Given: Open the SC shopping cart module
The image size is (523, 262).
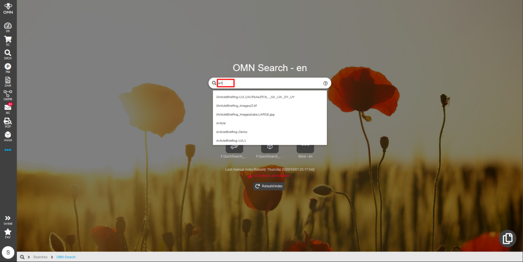Looking at the screenshot, I should click(8, 41).
